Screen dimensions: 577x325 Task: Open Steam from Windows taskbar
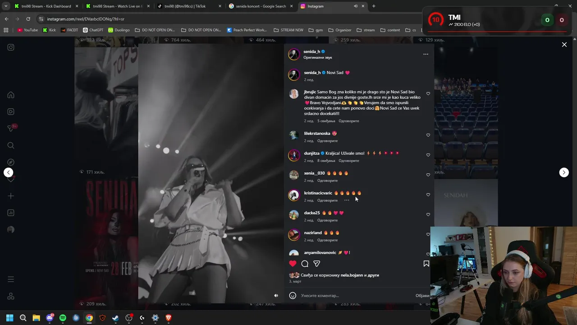pyautogui.click(x=115, y=318)
